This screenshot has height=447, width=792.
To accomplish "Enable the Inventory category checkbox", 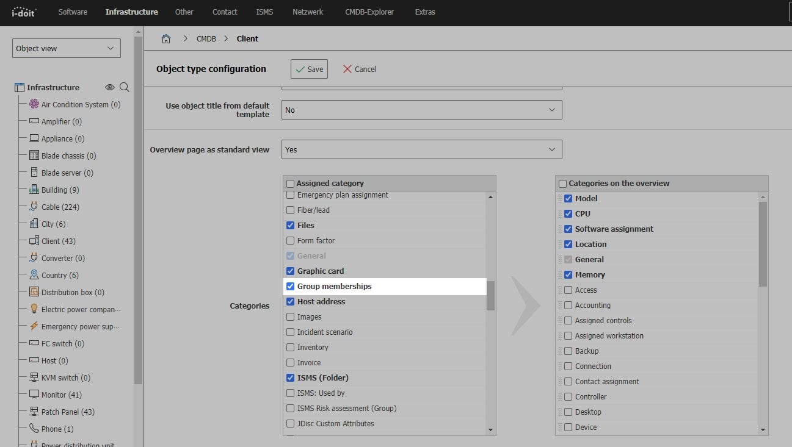I will pyautogui.click(x=291, y=347).
